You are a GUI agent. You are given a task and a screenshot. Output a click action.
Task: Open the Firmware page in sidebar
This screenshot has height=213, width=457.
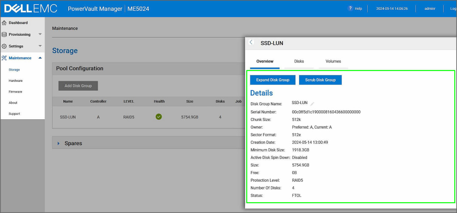15,92
